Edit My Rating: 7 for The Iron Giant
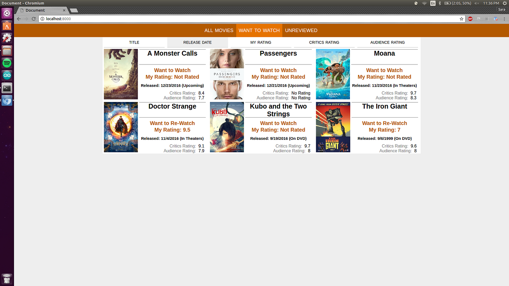The height and width of the screenshot is (286, 509). click(385, 130)
